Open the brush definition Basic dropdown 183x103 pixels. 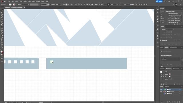click(x=50, y=5)
